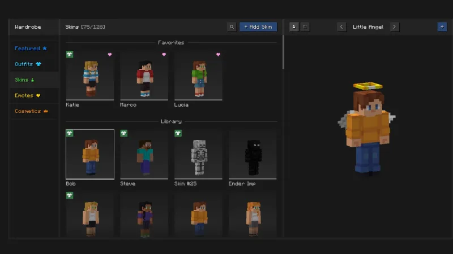Select the Marco skin thumbnail
This screenshot has height=254, width=453.
(144, 76)
